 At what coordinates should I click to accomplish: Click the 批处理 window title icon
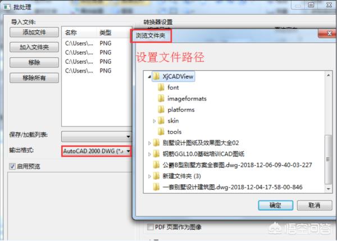(x=7, y=7)
